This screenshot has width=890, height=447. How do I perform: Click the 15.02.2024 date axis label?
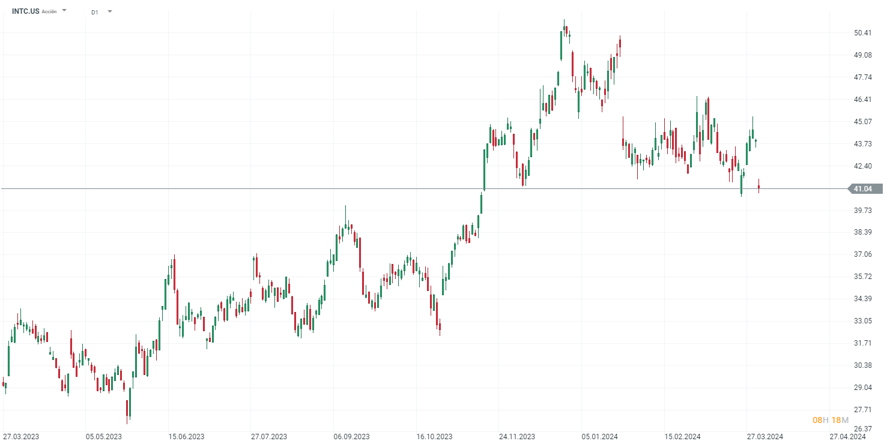[x=683, y=437]
